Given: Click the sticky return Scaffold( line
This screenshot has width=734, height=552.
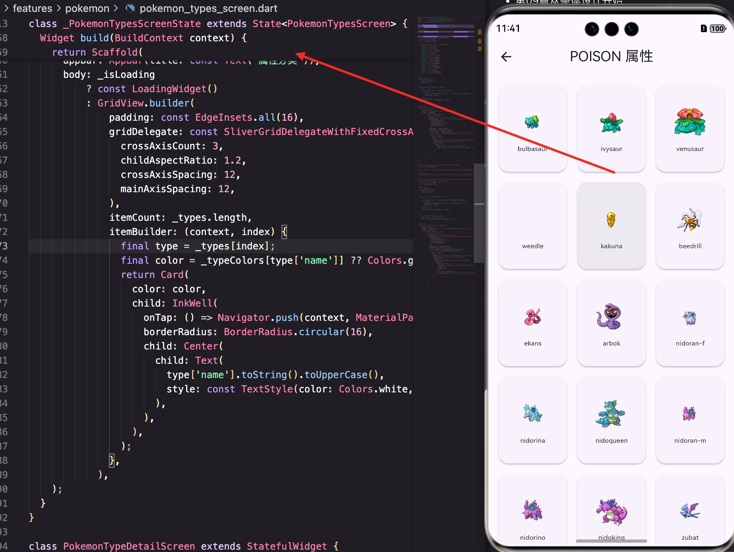Looking at the screenshot, I should tap(97, 52).
